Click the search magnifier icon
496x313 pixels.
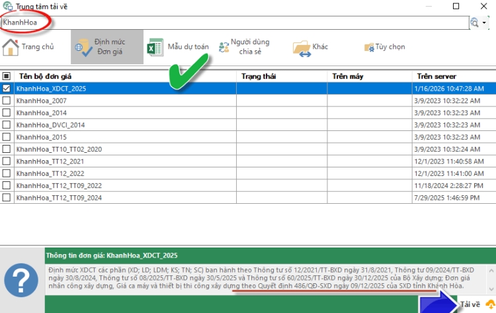474,22
